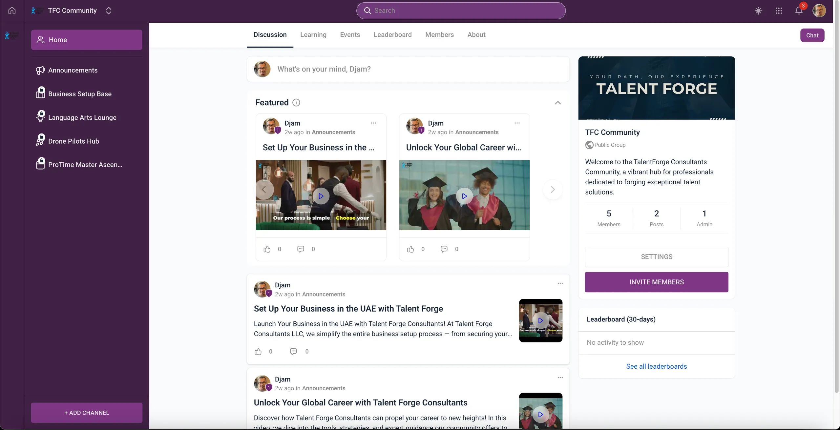Play the featured Set Up Your Business video
Screen dimensions: 840x430
(x=321, y=196)
